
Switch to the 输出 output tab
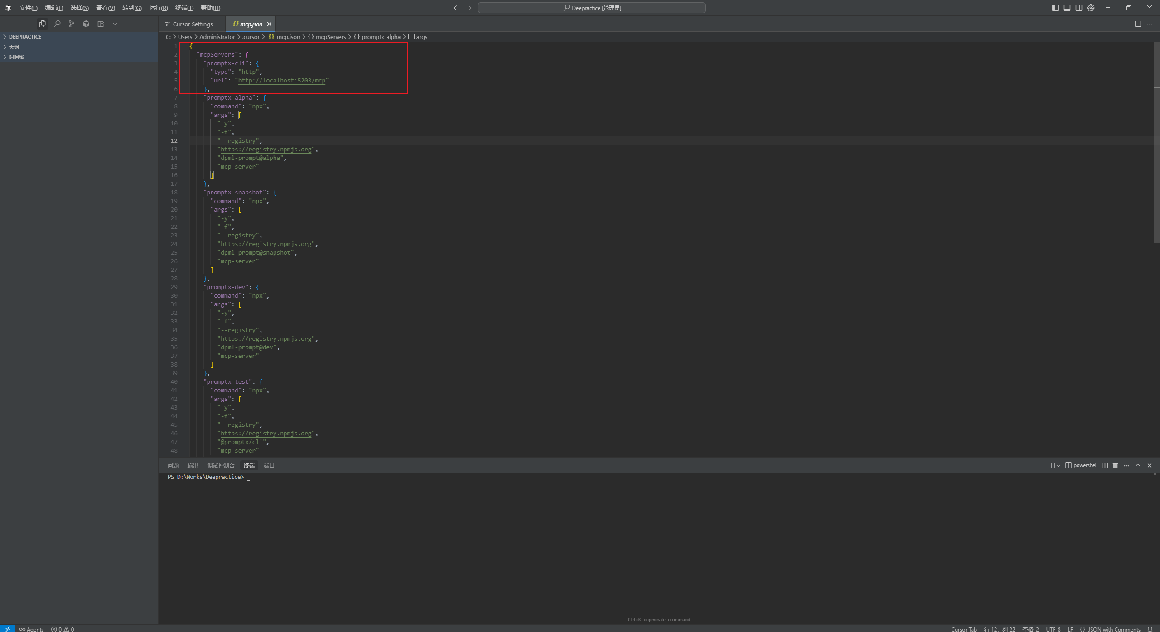coord(193,465)
